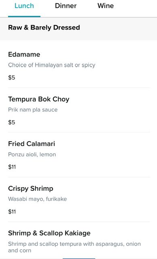Tap the Edamame $5 price

tap(12, 77)
